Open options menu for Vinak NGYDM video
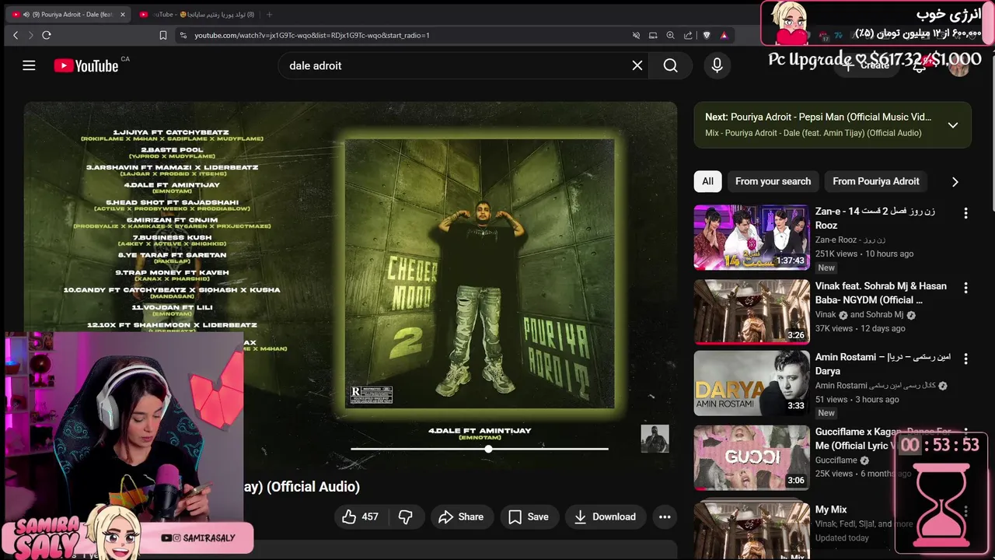Screen dimensions: 995x560 [x=965, y=288]
